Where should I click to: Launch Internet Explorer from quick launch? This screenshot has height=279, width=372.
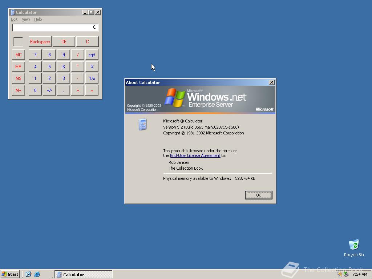[37, 275]
